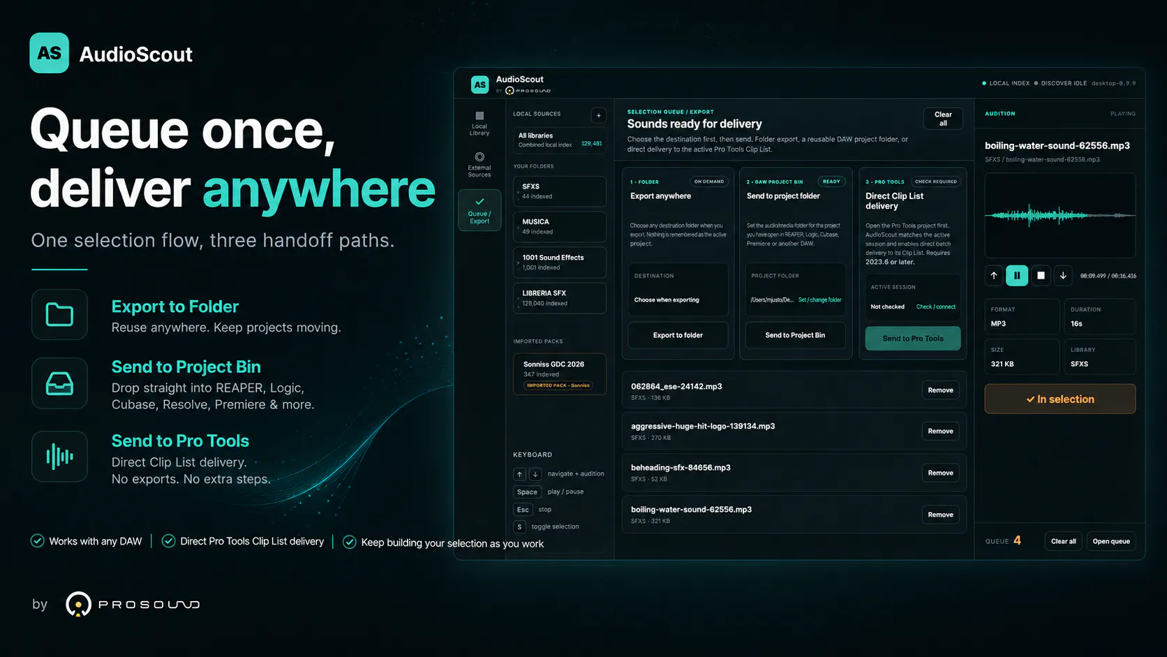Click the Keep building your selection checkmark
The width and height of the screenshot is (1167, 657).
[x=350, y=542]
